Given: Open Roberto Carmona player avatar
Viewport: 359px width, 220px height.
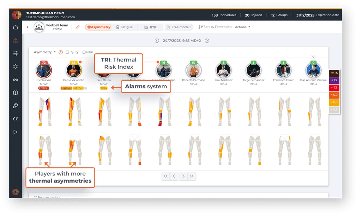Looking at the screenshot, I should pos(194,70).
